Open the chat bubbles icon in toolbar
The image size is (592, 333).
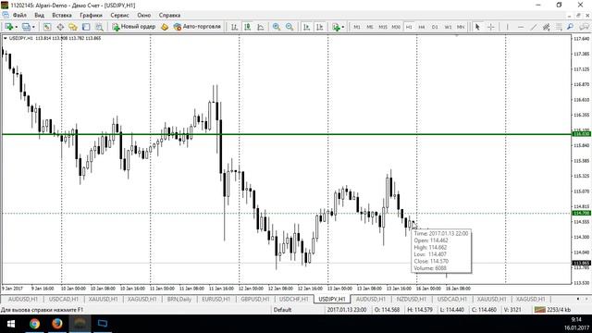[x=585, y=27]
